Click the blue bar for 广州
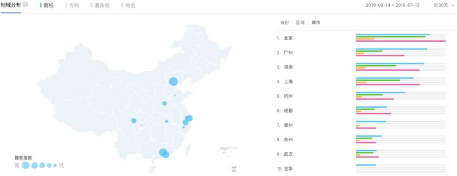Image resolution: width=457 pixels, height=176 pixels. (391, 49)
